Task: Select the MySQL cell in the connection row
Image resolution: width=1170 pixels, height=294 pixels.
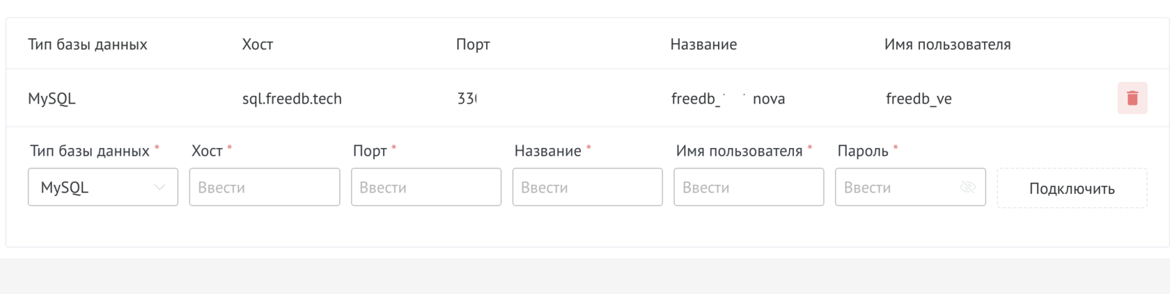Action: click(x=52, y=99)
